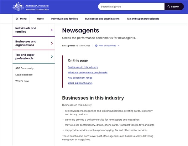
Task: Click the magnifier icon in Search button
Action: (x=169, y=7)
